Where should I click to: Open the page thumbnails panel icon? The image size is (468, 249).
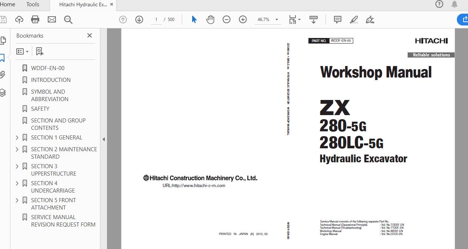pyautogui.click(x=3, y=40)
